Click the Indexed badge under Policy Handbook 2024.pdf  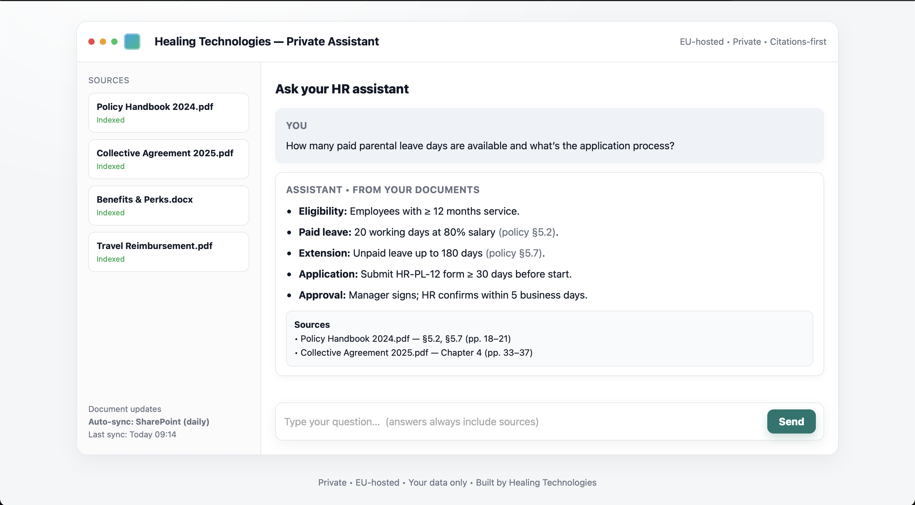click(x=111, y=120)
